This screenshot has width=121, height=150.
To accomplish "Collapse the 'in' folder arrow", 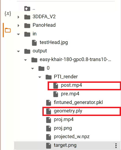I will pos(18,34).
